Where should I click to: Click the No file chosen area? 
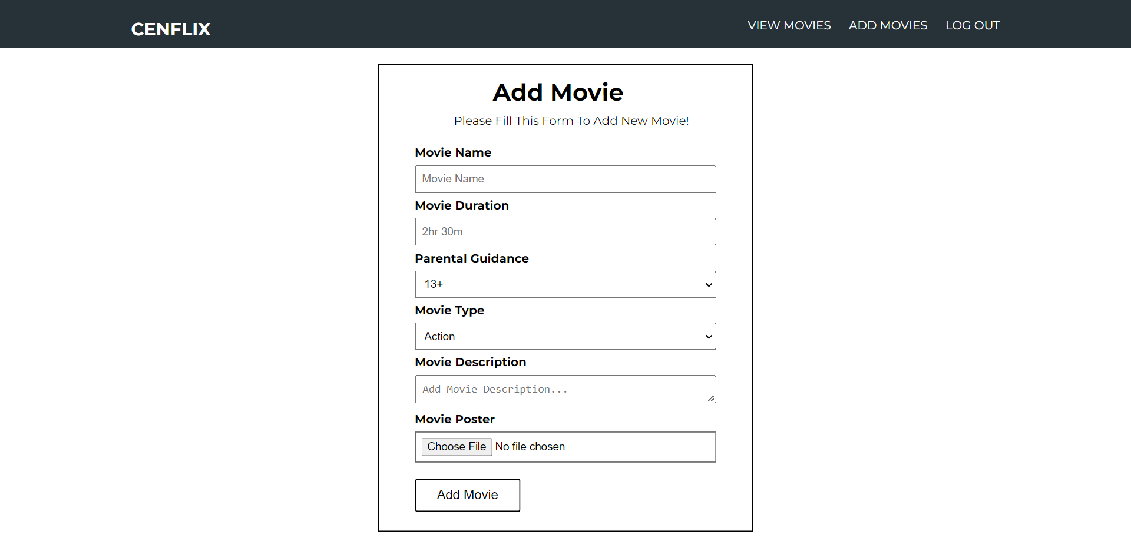pos(530,447)
